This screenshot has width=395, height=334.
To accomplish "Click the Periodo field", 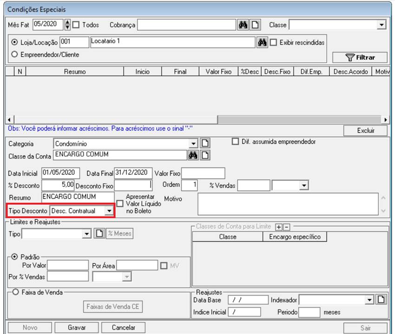I will pyautogui.click(x=309, y=312).
